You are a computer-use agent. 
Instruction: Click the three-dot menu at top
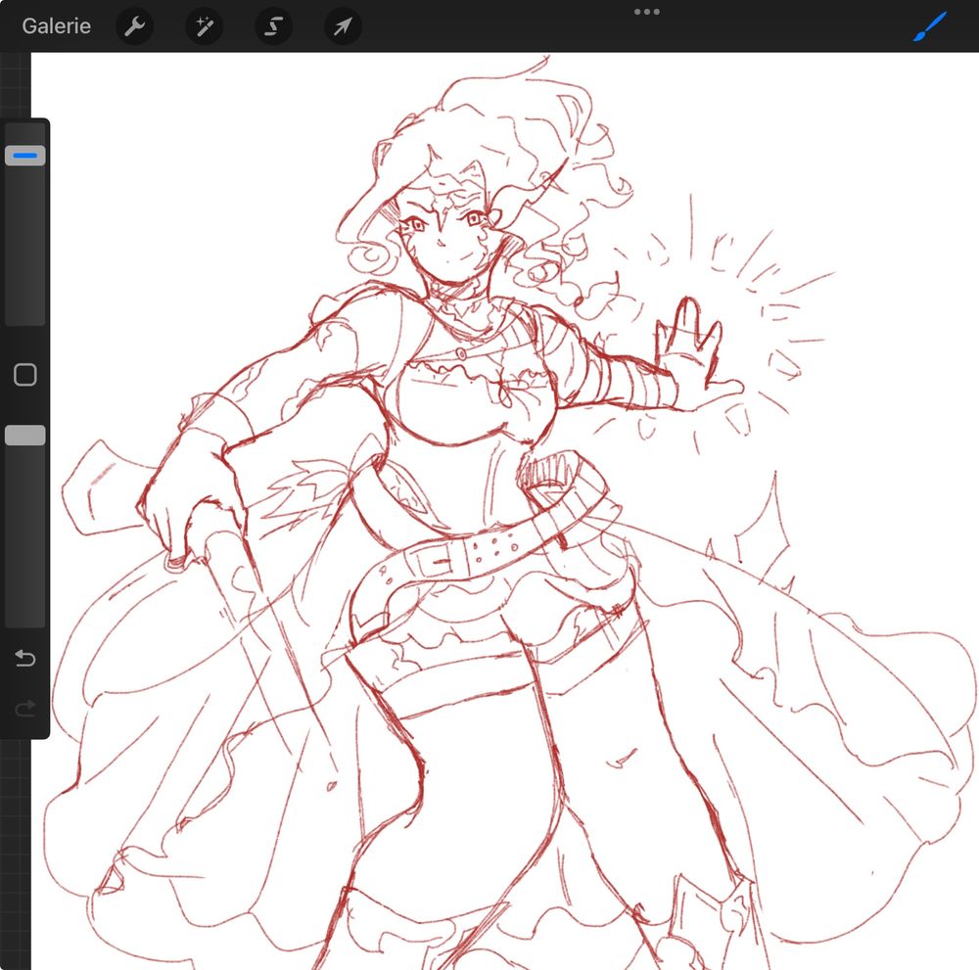(647, 12)
